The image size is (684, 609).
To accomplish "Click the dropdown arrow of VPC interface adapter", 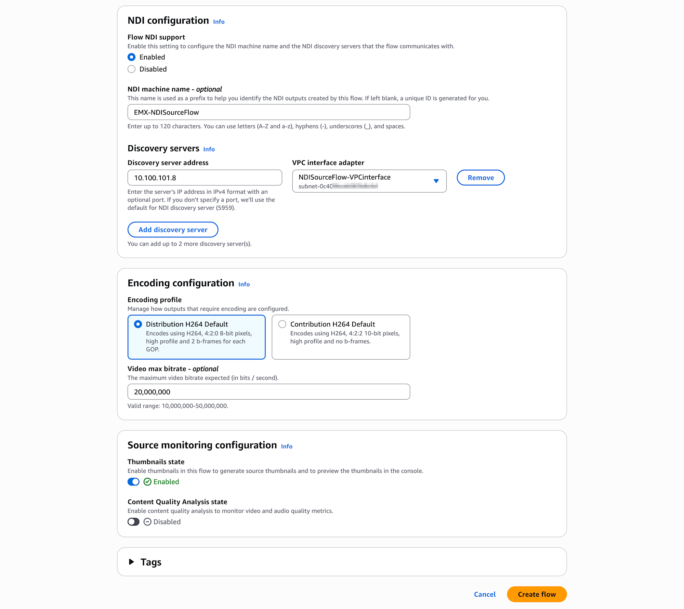I will [x=436, y=181].
